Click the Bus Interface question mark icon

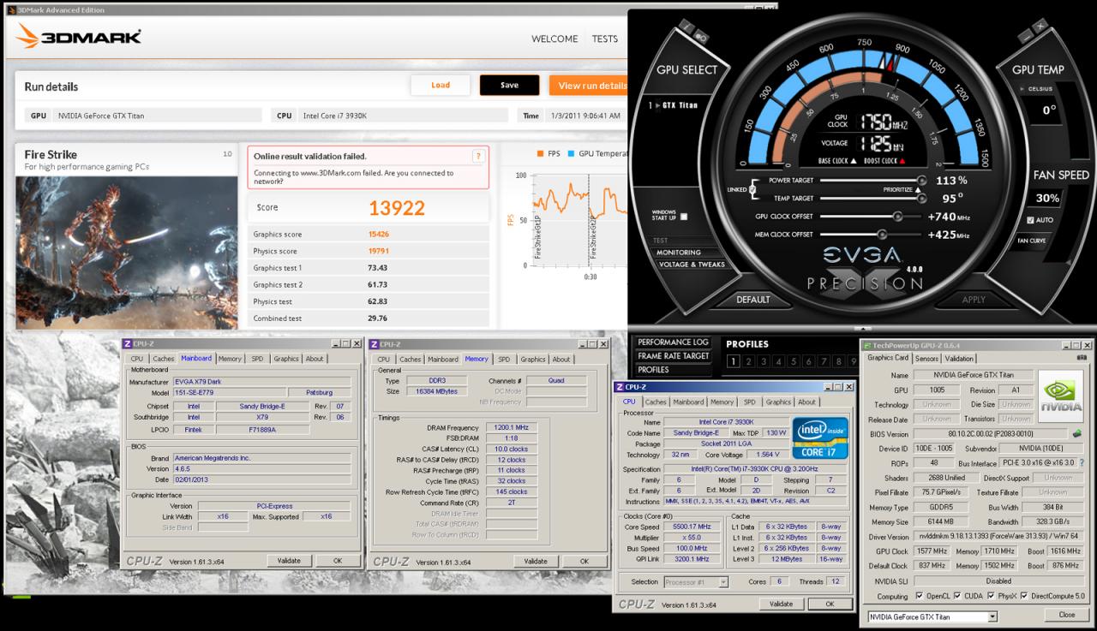point(1082,463)
